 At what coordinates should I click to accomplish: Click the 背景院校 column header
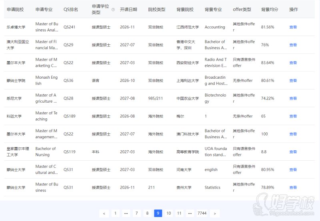(185, 10)
